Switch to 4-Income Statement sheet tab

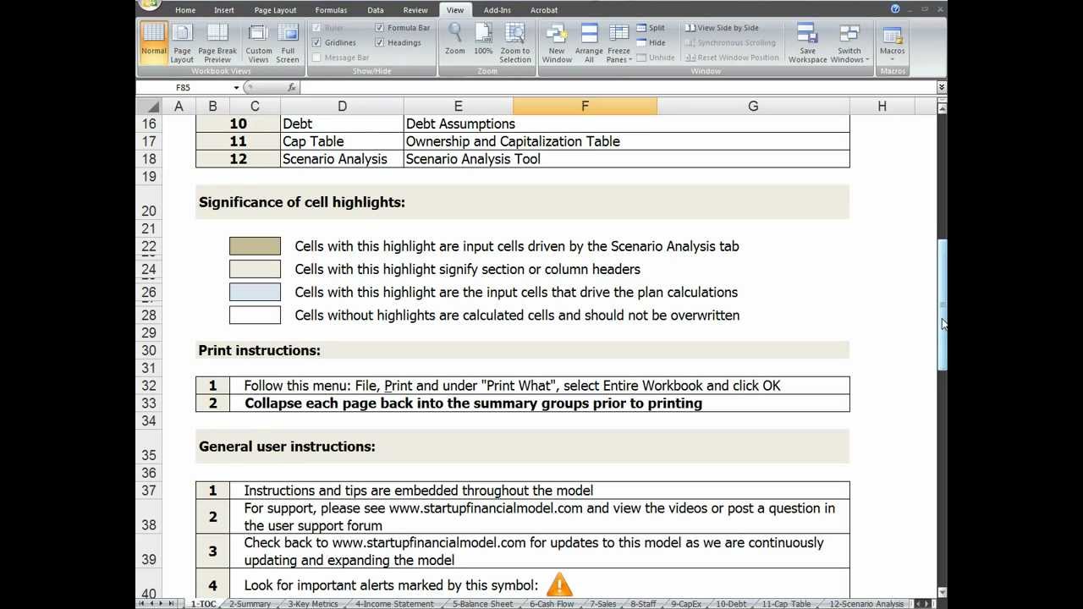point(394,604)
